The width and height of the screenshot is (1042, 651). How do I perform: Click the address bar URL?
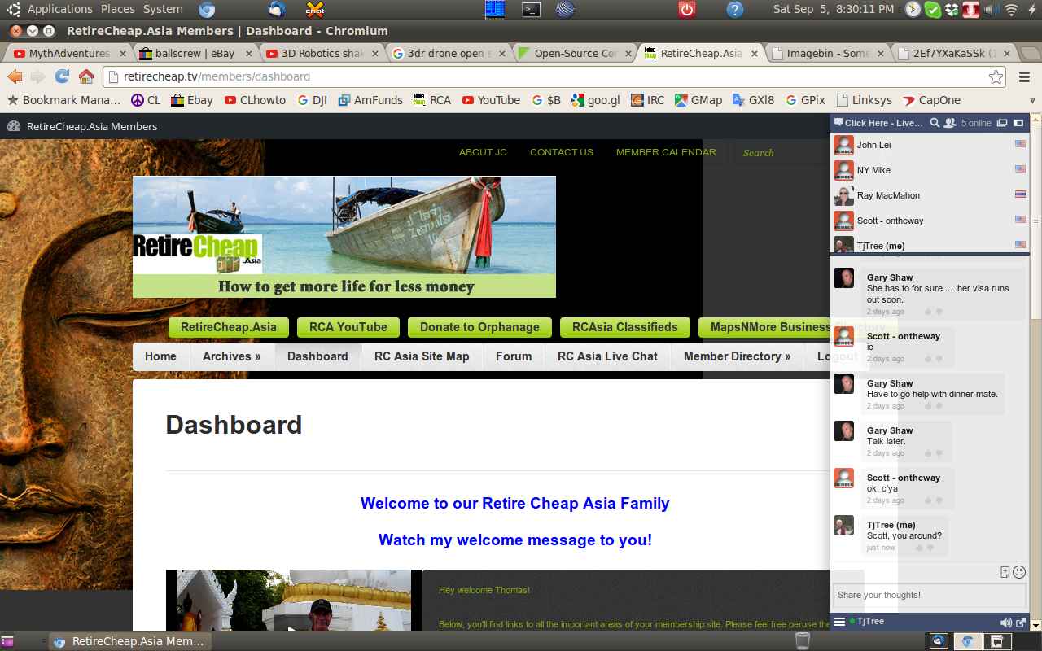pos(217,76)
